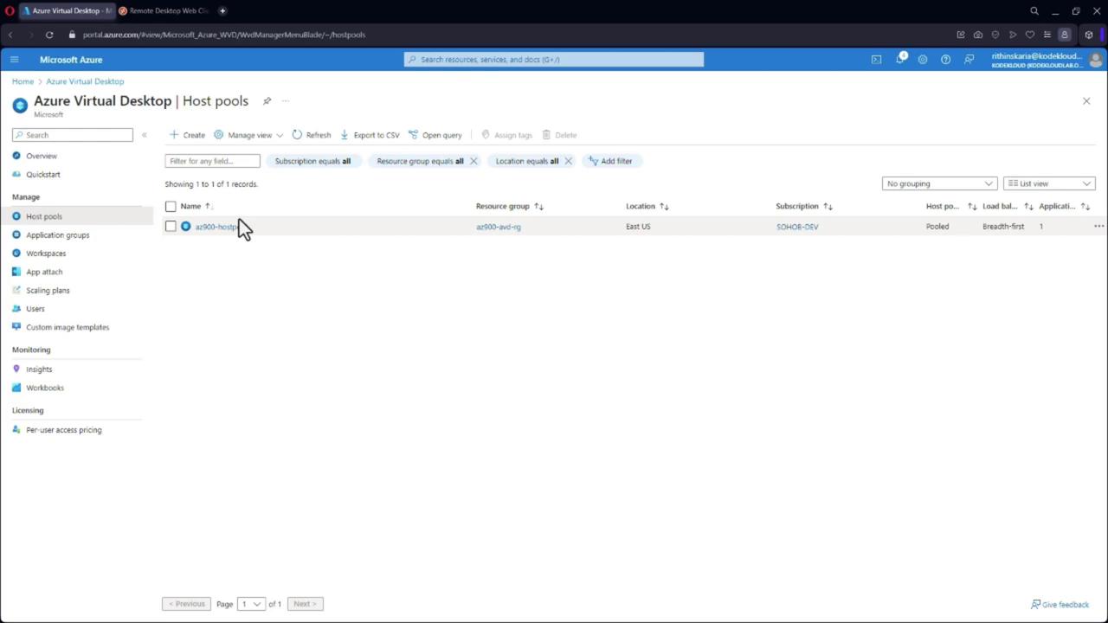This screenshot has height=623, width=1108.
Task: Click the account avatar in Azure header
Action: (x=1096, y=60)
